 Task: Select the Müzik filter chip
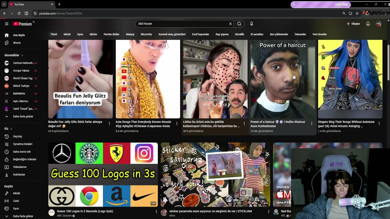67,34
